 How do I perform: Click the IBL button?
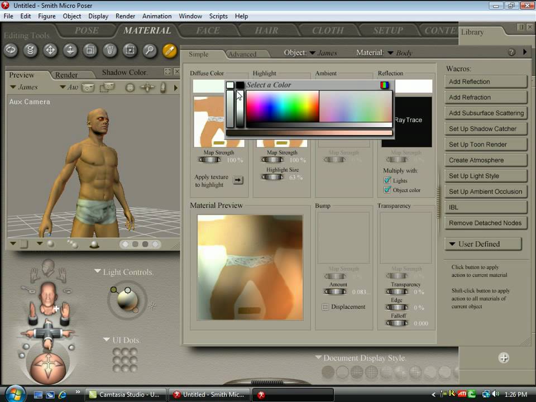coord(485,208)
